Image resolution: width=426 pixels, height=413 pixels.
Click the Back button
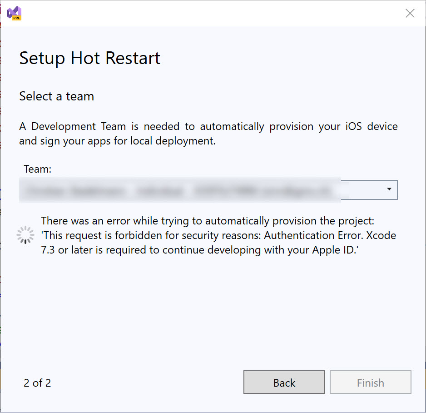(284, 382)
